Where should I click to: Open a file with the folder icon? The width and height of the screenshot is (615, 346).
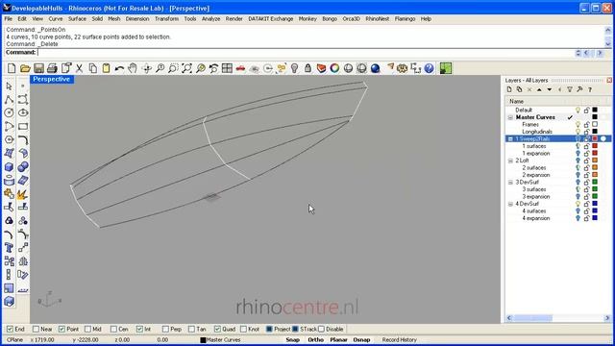[25, 68]
